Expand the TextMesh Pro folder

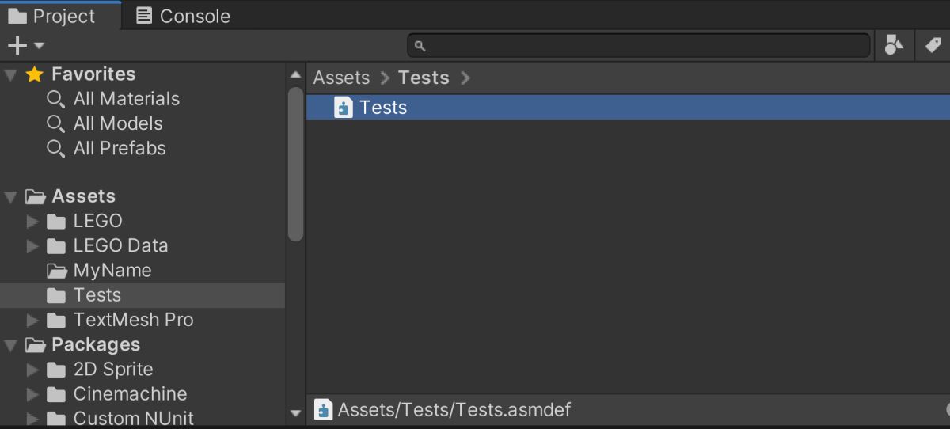(32, 320)
